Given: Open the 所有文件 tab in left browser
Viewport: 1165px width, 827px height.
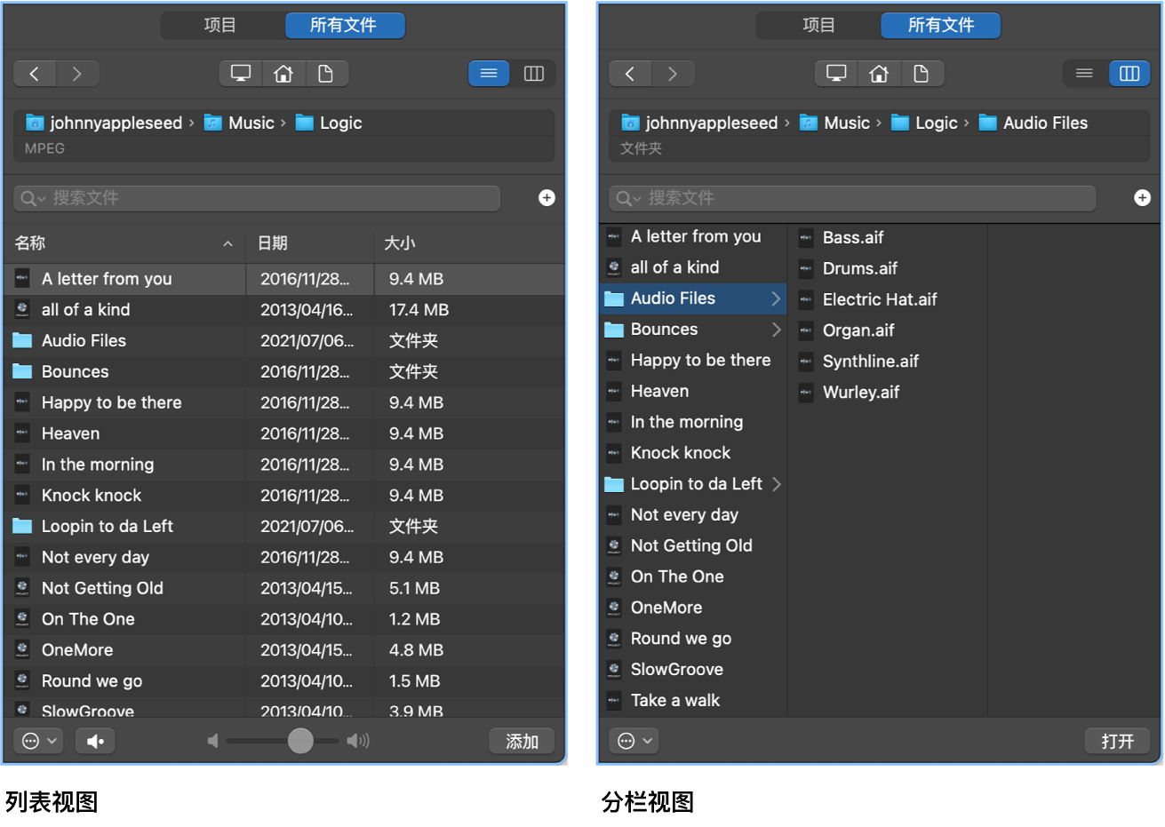Looking at the screenshot, I should 345,26.
